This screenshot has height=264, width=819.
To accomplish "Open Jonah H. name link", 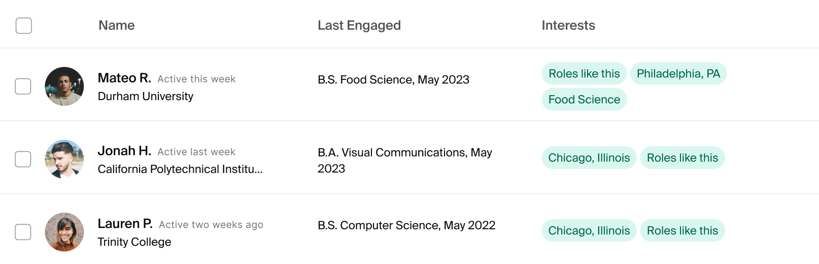I will 124,151.
